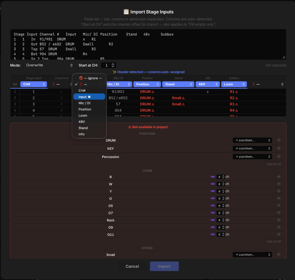Select CH# in the column menu

coord(89,91)
